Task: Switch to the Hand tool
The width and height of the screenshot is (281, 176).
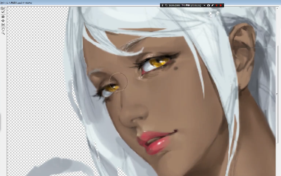Action: pos(3,29)
